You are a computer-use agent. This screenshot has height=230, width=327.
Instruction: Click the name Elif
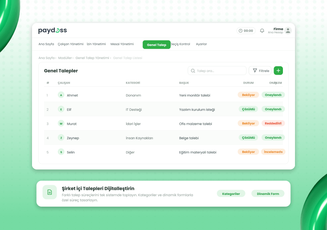pyautogui.click(x=69, y=110)
